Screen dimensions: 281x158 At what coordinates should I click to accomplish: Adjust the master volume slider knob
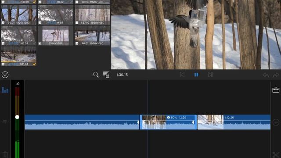coord(17,117)
